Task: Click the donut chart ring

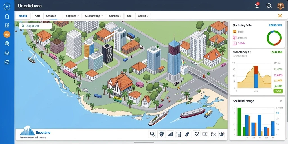Action: pyautogui.click(x=274, y=38)
